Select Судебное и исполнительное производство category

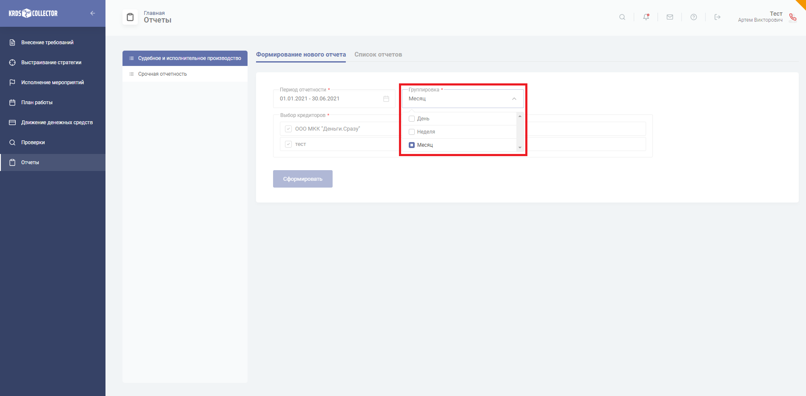(x=185, y=58)
